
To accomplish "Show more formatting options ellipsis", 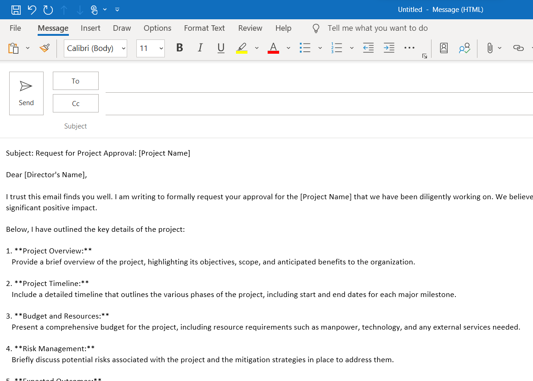I will [409, 48].
